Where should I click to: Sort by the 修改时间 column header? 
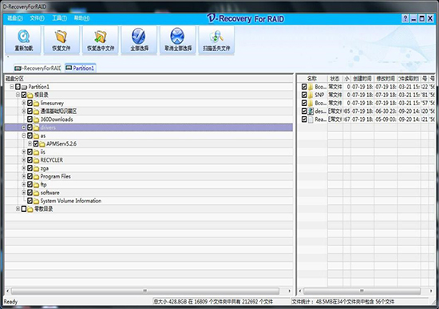[386, 79]
